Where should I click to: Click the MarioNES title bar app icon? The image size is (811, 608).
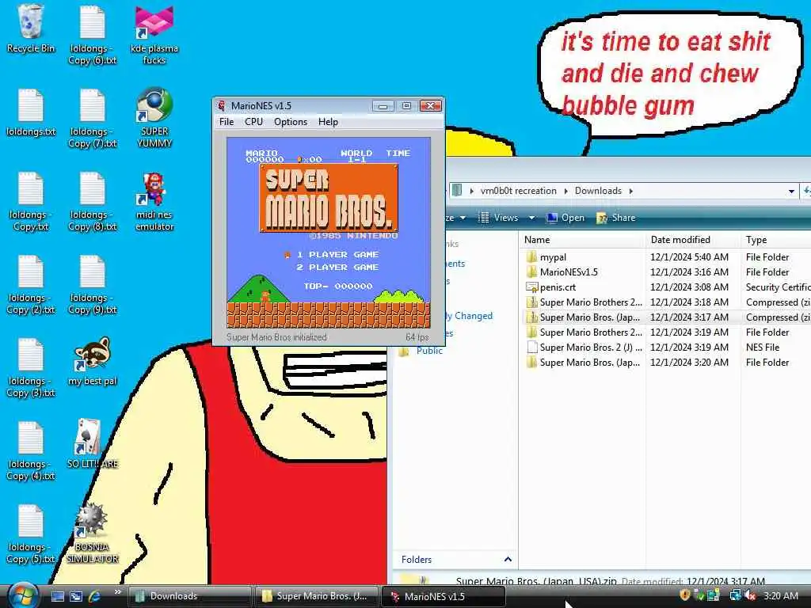[222, 105]
